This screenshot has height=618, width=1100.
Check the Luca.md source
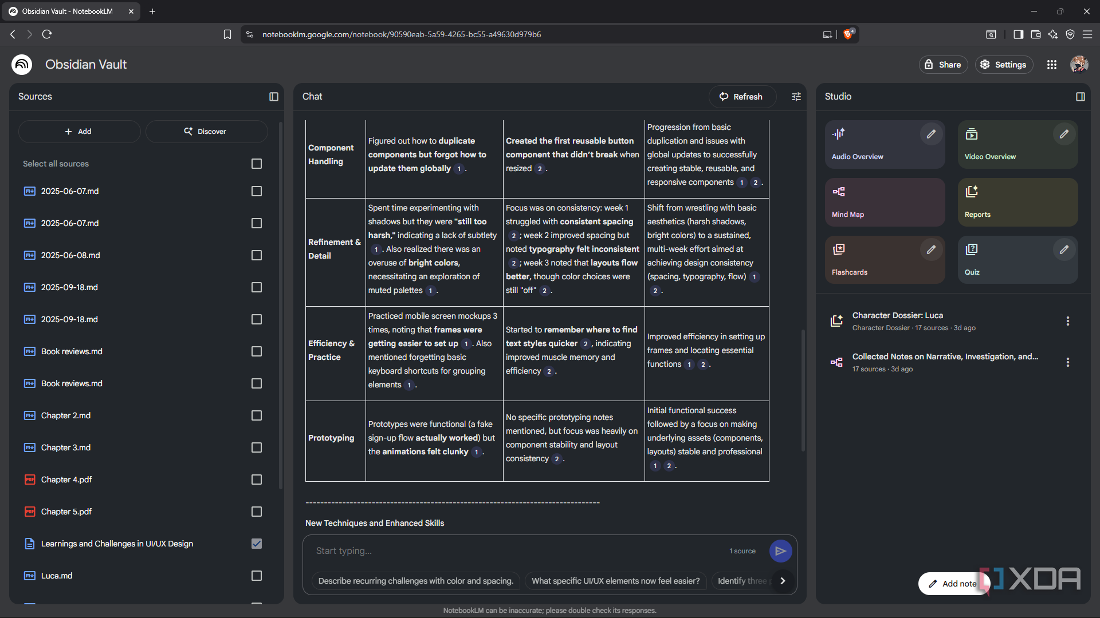(257, 576)
